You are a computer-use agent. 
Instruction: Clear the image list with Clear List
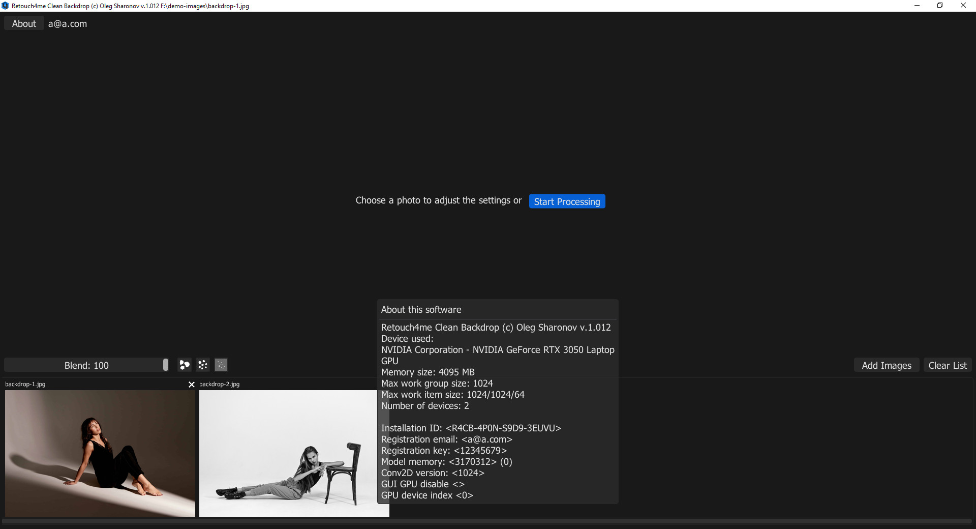[x=947, y=365]
